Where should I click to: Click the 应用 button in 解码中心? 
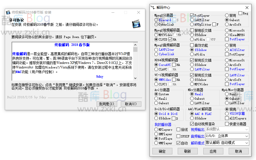click(x=213, y=151)
